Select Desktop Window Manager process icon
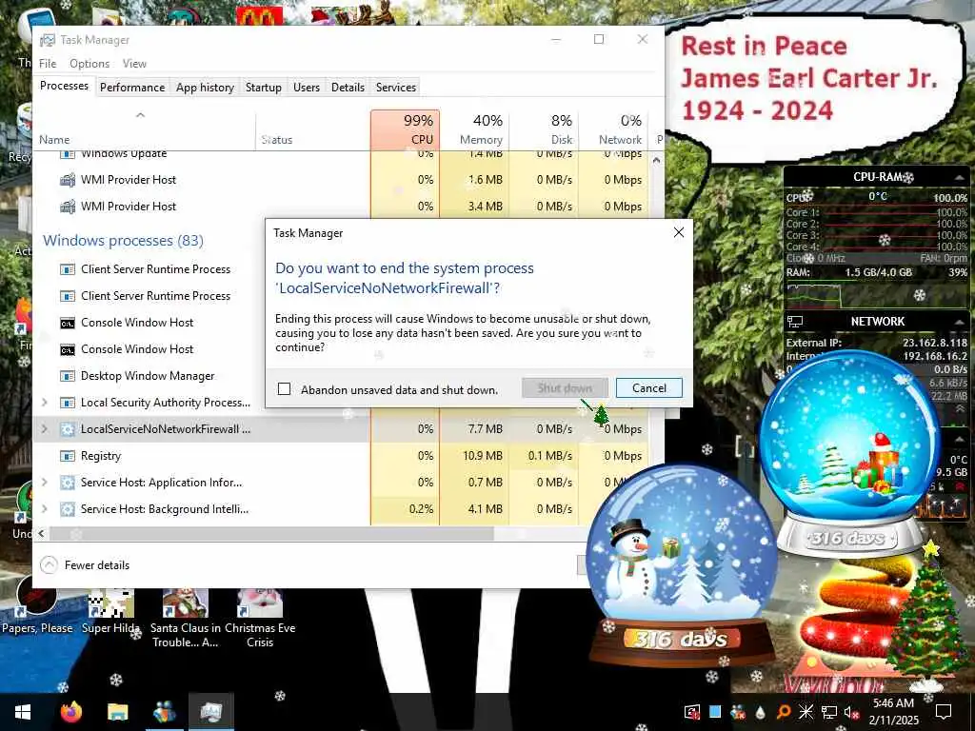Viewport: 975px width, 731px height. pos(68,376)
